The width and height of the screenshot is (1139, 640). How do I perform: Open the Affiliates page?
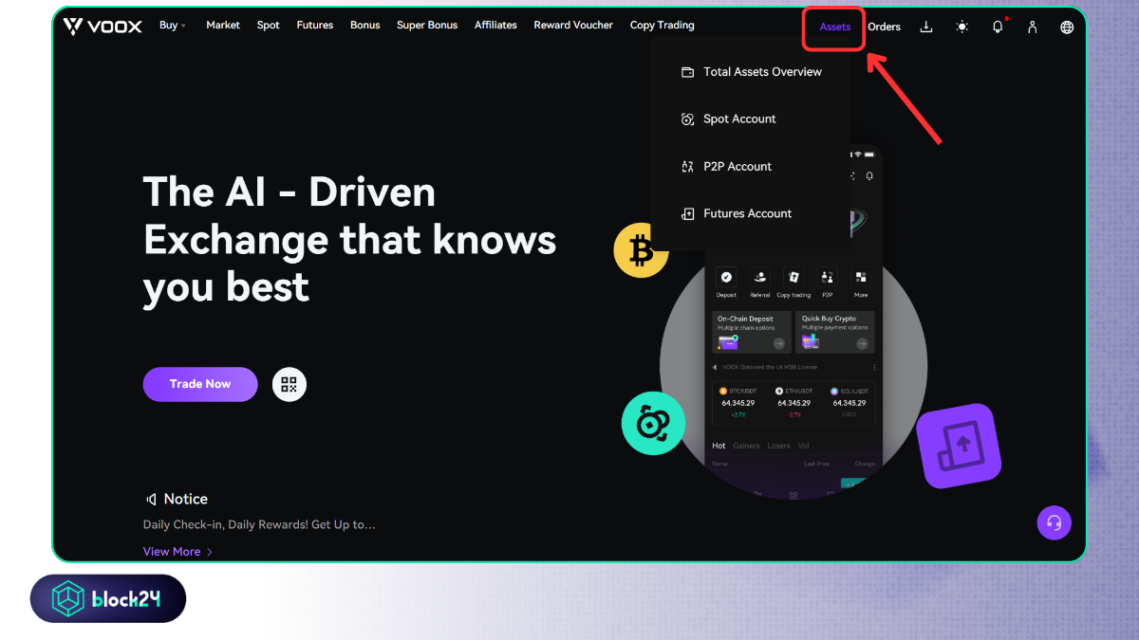tap(495, 26)
